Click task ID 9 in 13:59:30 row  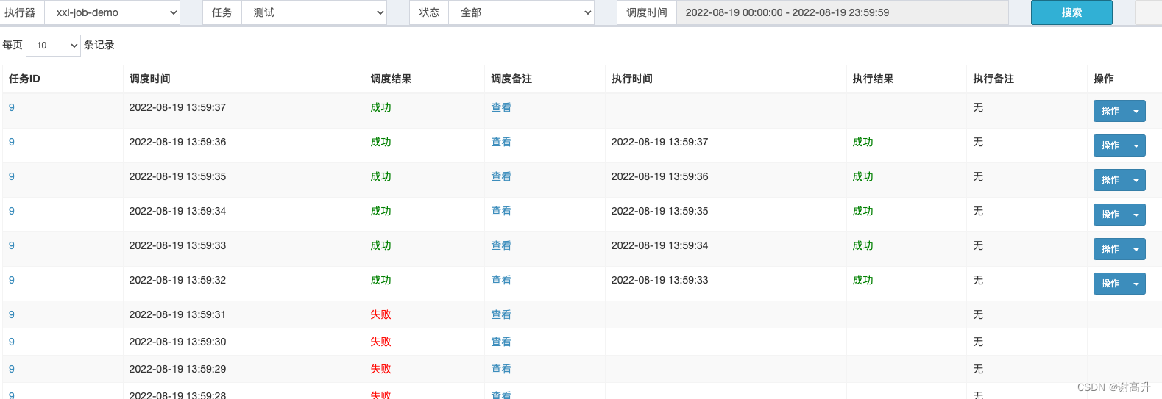click(x=12, y=342)
